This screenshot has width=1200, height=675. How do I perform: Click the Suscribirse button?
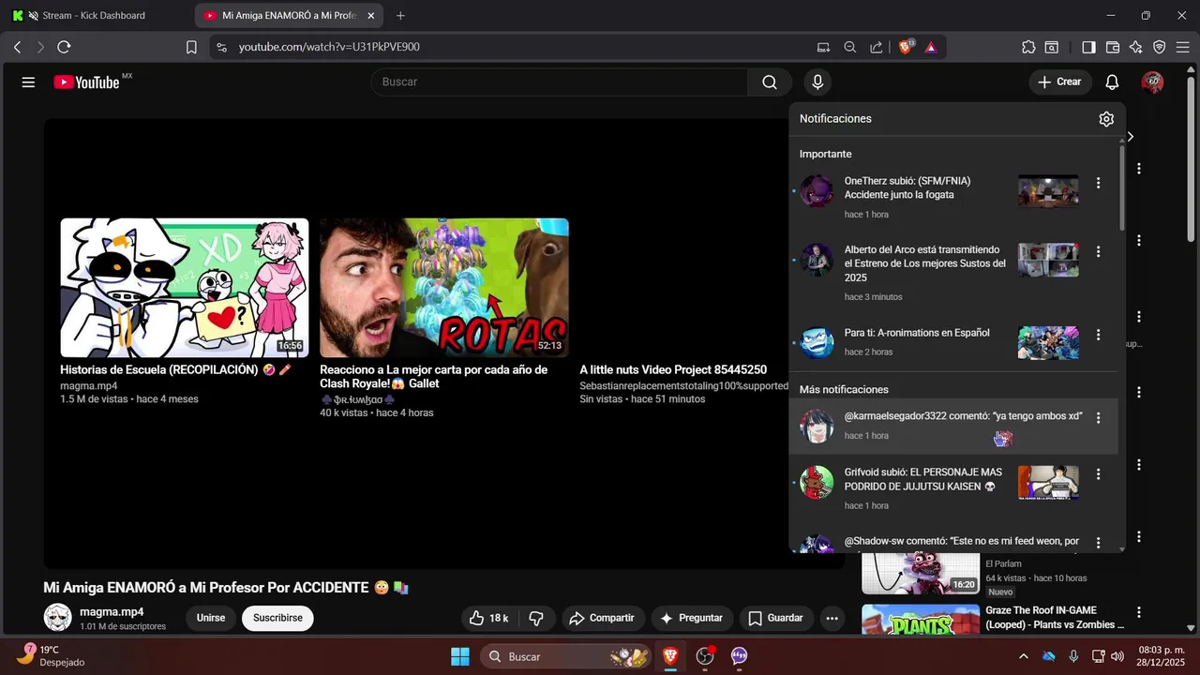click(x=277, y=619)
